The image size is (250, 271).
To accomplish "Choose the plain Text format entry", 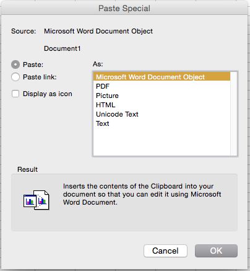I will (162, 123).
